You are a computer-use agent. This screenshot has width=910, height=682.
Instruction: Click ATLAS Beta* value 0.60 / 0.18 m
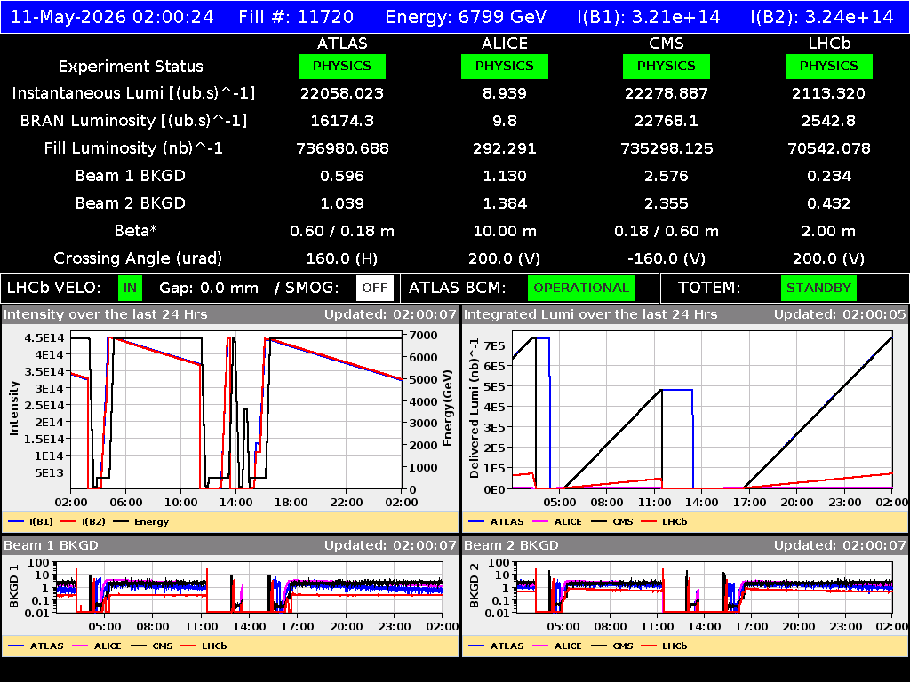point(342,231)
